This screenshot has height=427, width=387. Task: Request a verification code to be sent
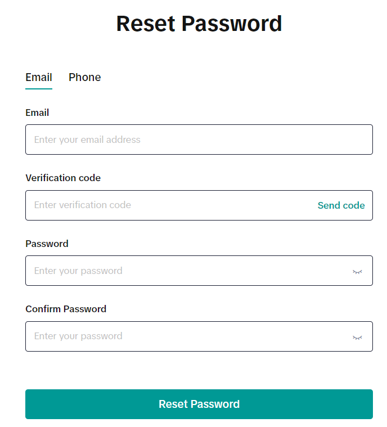[341, 205]
